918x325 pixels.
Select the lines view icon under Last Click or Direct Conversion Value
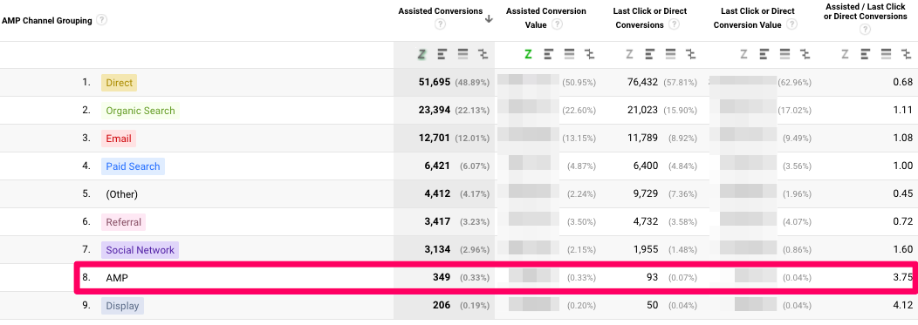click(x=785, y=54)
